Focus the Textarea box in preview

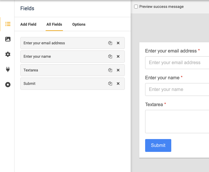coord(177,122)
